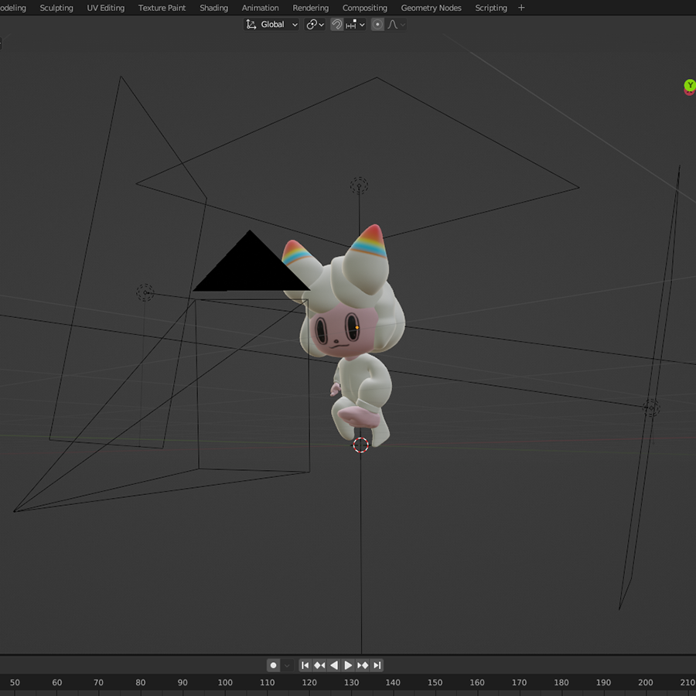Open the Geometry Nodes workspace tab
The width and height of the screenshot is (696, 696).
[x=431, y=8]
